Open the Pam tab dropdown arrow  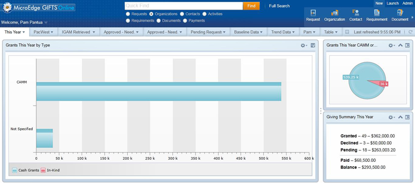314,32
